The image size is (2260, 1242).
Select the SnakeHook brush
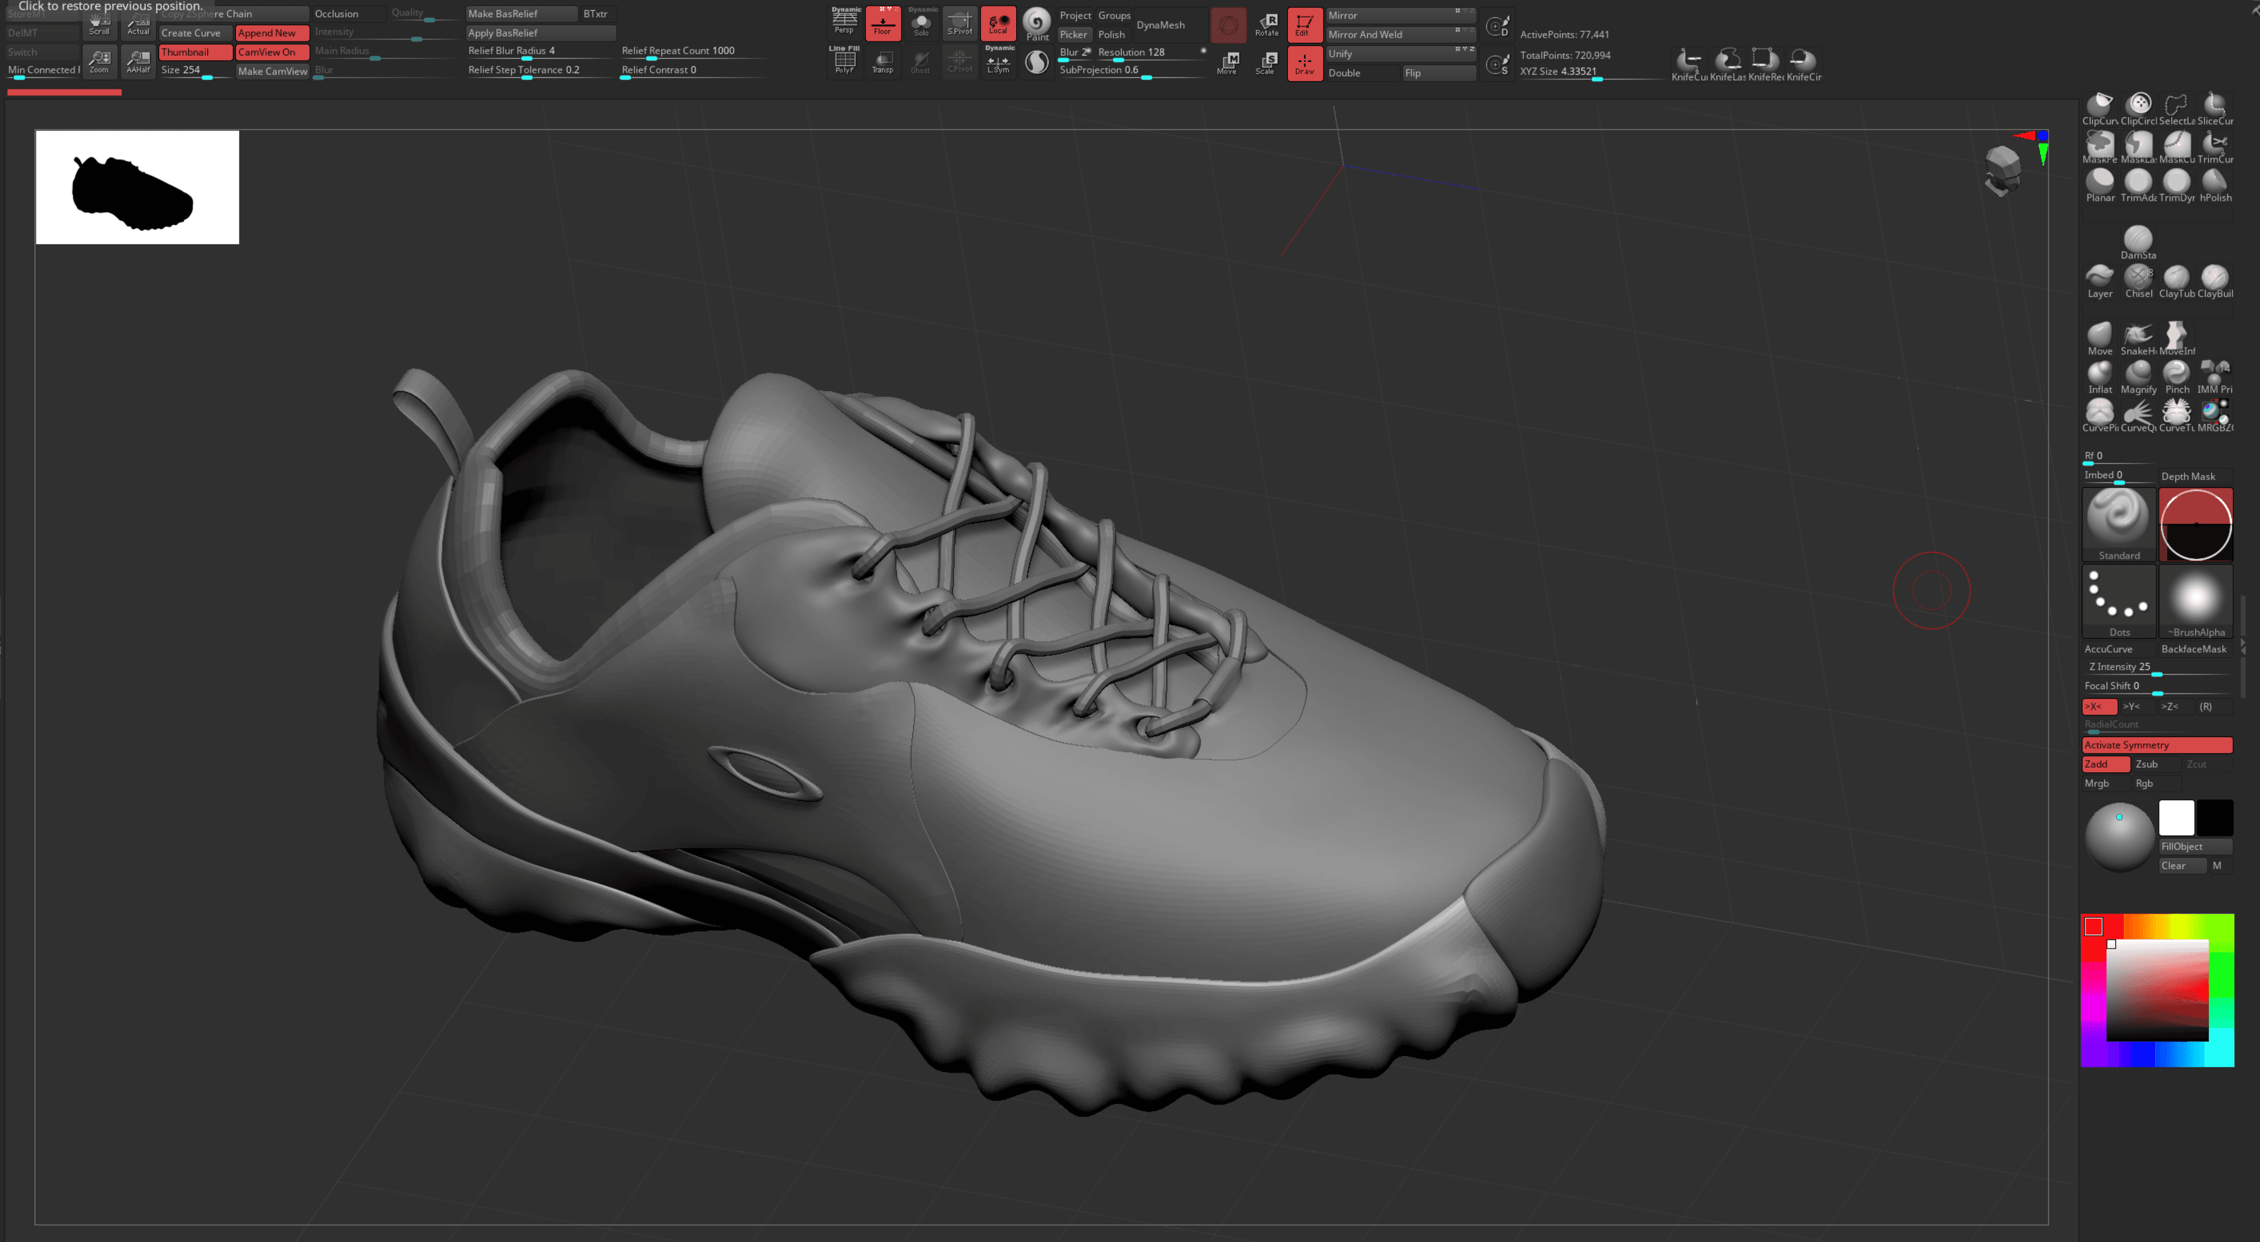click(2138, 339)
